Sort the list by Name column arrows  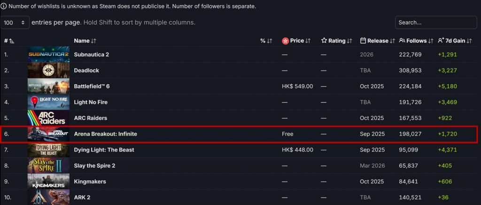tap(93, 41)
